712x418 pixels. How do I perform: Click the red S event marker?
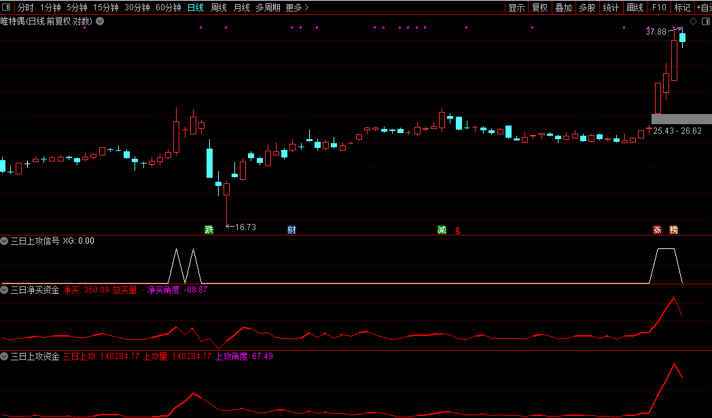(458, 231)
